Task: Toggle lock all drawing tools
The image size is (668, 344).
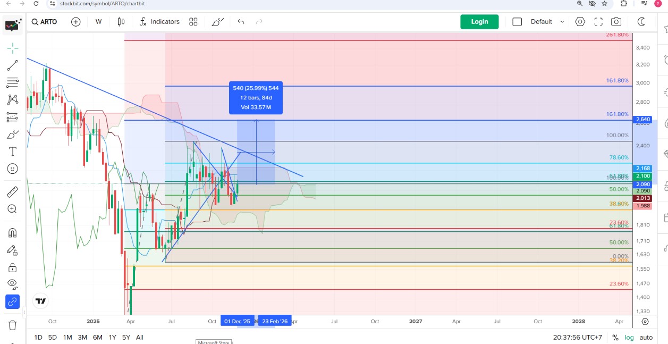Action: 13,267
